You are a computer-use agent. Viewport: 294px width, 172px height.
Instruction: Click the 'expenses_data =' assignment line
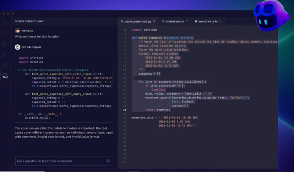click(x=165, y=117)
